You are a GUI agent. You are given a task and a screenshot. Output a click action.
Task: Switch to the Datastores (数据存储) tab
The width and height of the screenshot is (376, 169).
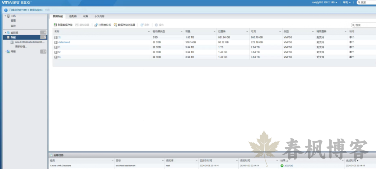(x=58, y=16)
